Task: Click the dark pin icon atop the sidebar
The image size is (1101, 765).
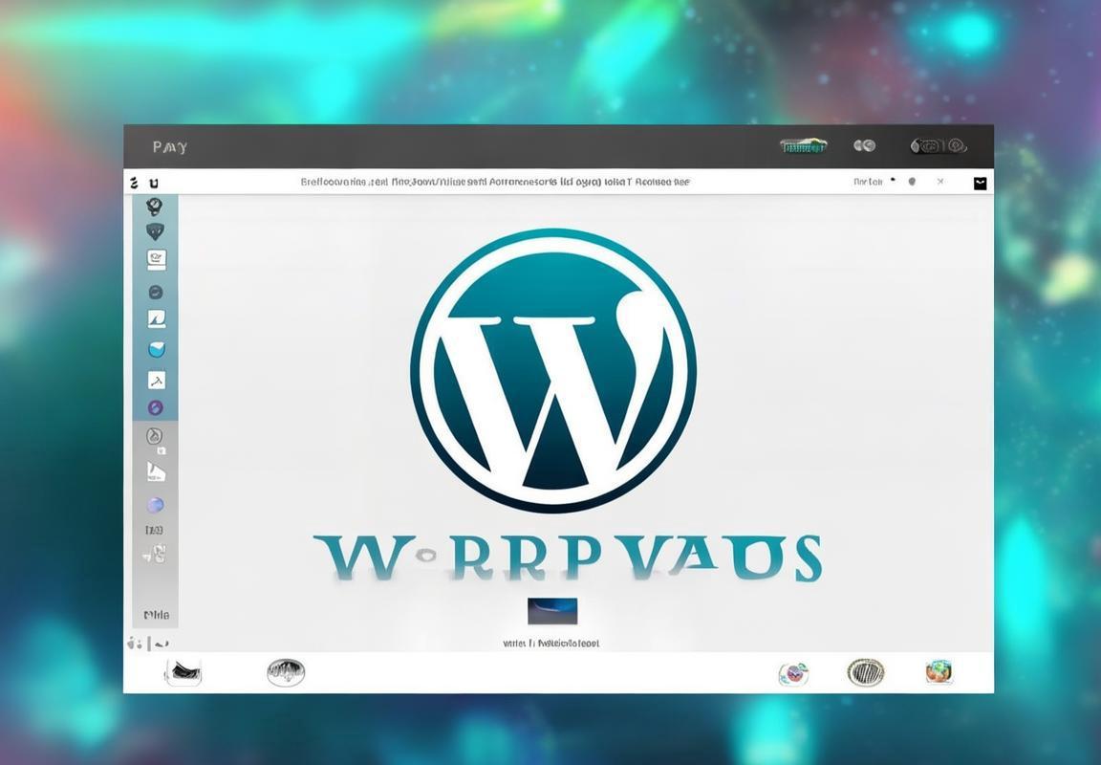Action: (x=155, y=206)
